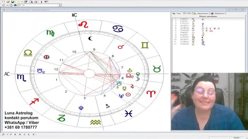Click the Leo sign glyph on chart
This screenshot has height=139, width=248.
click(x=83, y=24)
